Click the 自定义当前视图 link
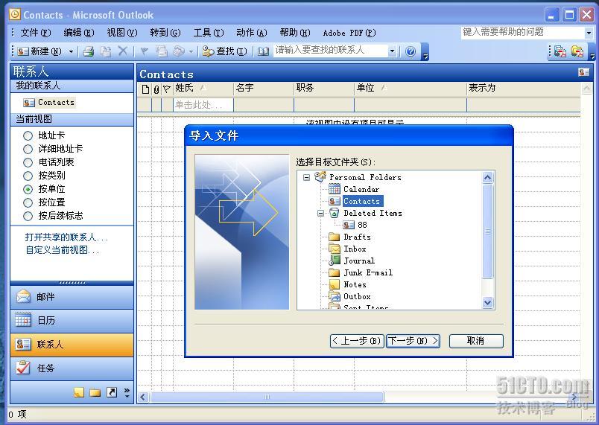This screenshot has height=425, width=599. [63, 250]
